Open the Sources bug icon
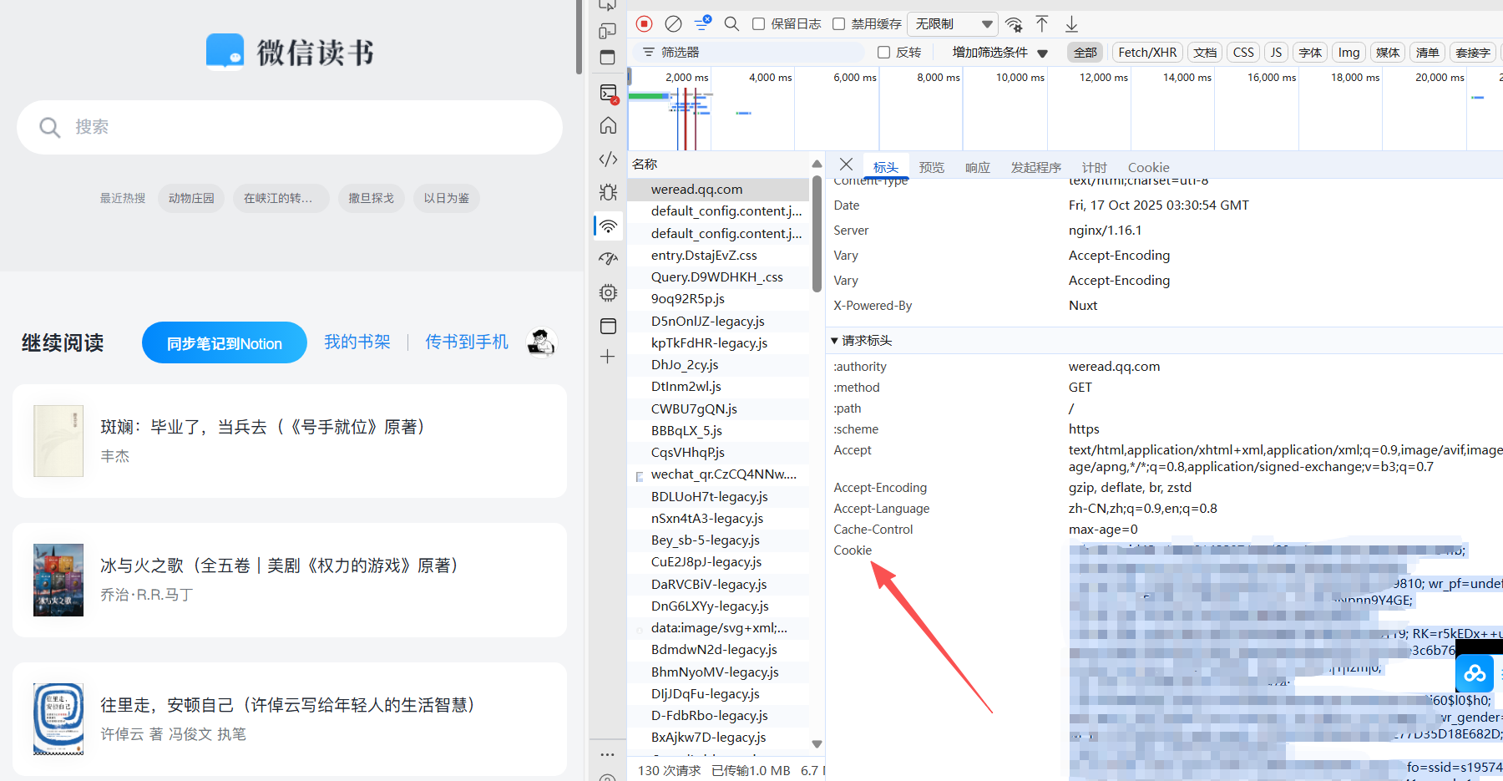Image resolution: width=1503 pixels, height=781 pixels. click(x=608, y=192)
